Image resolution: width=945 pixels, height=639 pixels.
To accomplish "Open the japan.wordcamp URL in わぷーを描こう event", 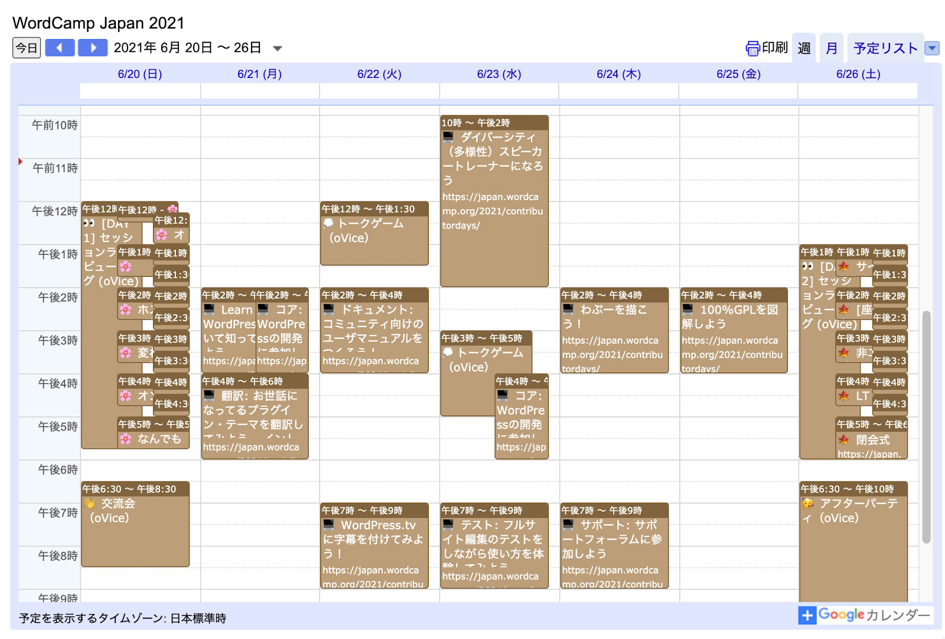I will click(x=612, y=354).
